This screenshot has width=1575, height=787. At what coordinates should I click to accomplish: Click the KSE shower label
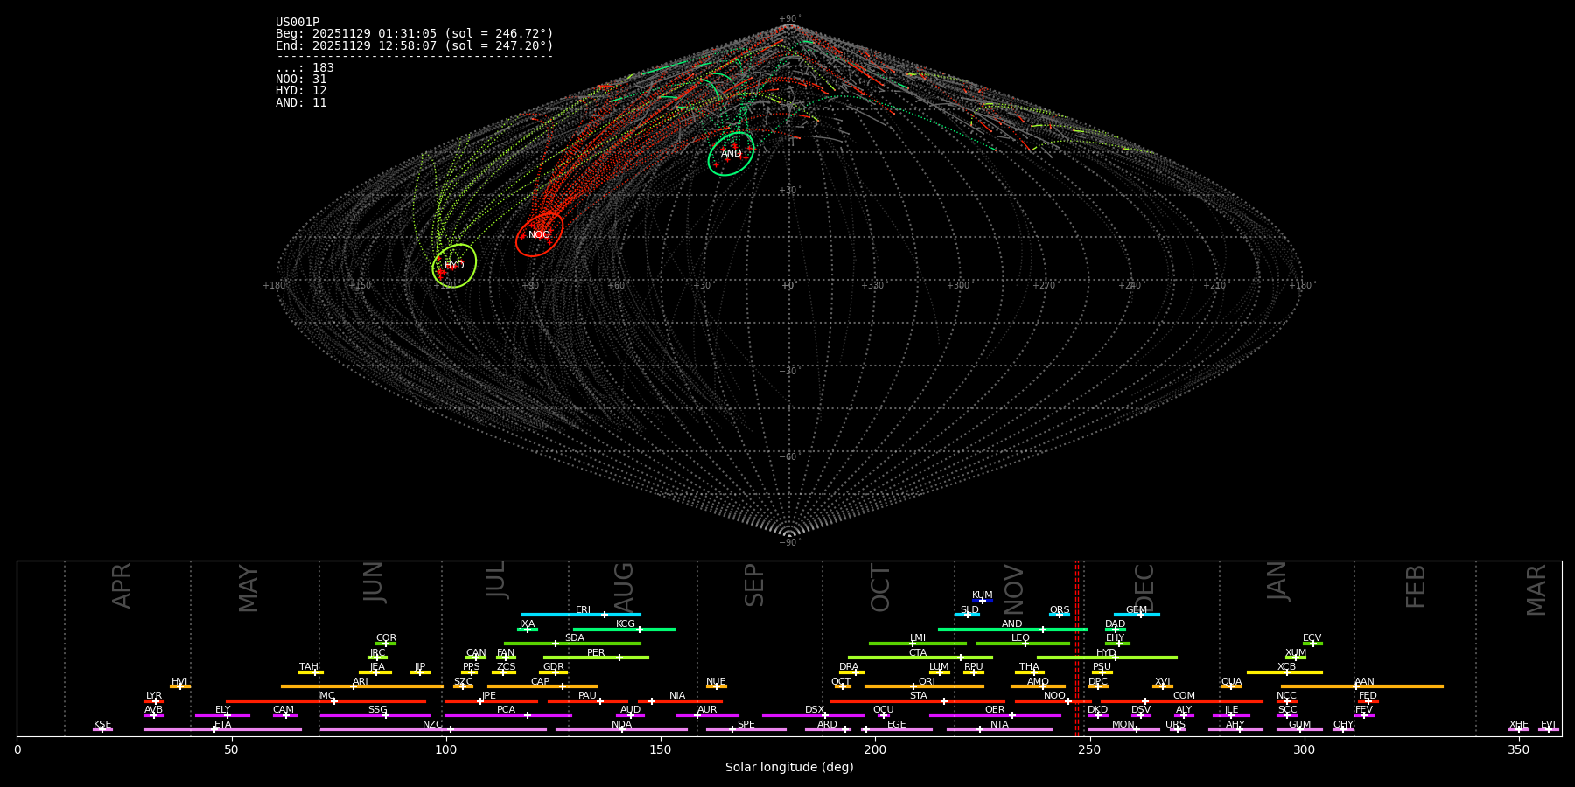click(102, 725)
